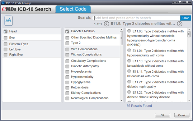Enable Neurological Complications filter
The width and height of the screenshot is (193, 121).
[x=67, y=98]
